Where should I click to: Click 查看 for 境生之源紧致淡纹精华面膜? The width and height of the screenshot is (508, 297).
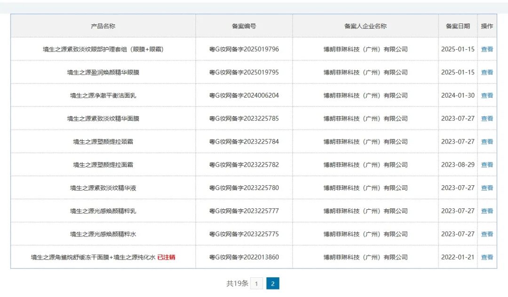(x=487, y=119)
